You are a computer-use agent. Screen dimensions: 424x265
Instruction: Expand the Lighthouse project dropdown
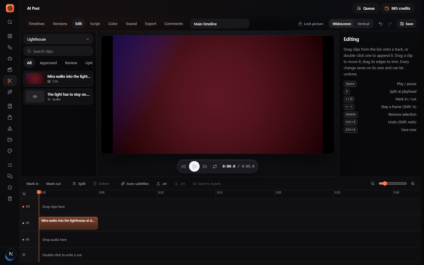tap(58, 39)
